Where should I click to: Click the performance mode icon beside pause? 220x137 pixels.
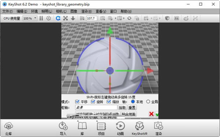point(49,18)
